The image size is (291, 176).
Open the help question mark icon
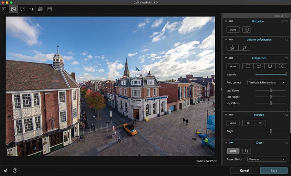15,170
